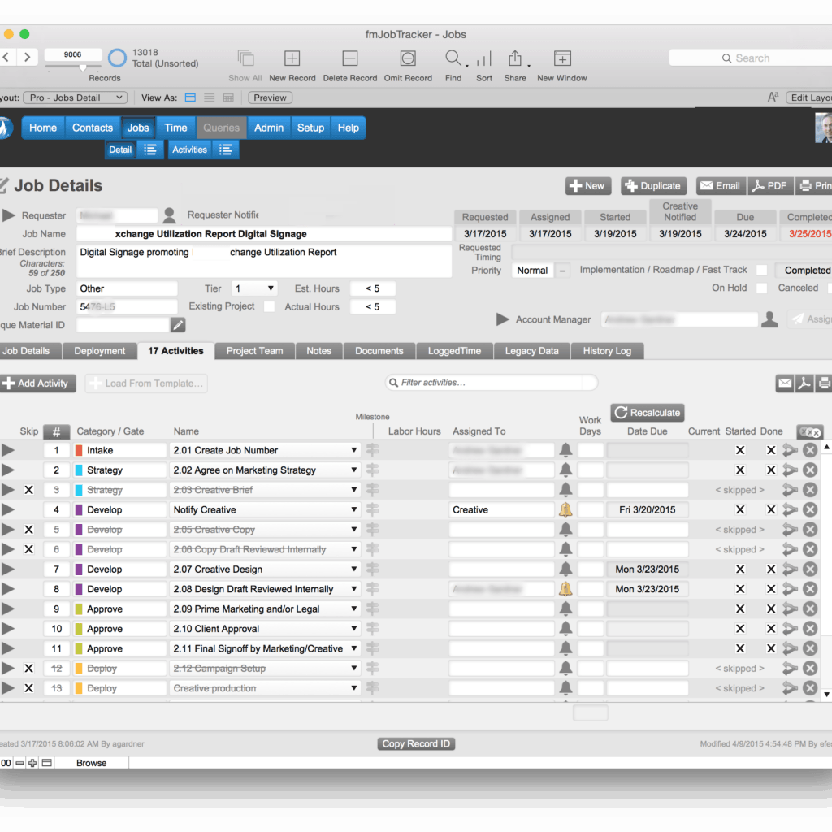832x832 pixels.
Task: Click the Sort toolbar icon
Action: 484,58
